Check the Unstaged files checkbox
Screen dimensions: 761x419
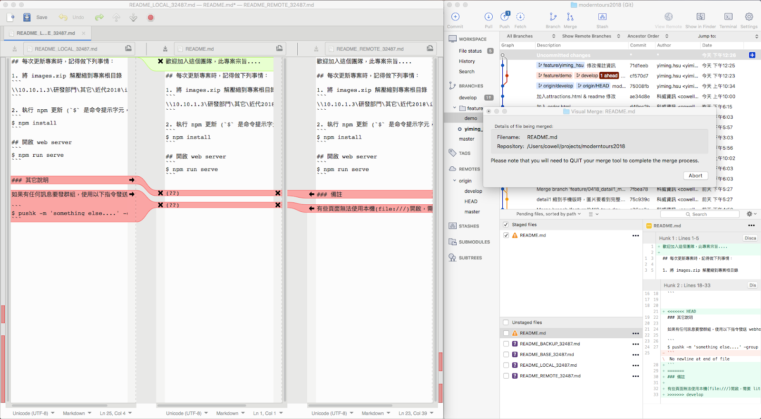[506, 323]
